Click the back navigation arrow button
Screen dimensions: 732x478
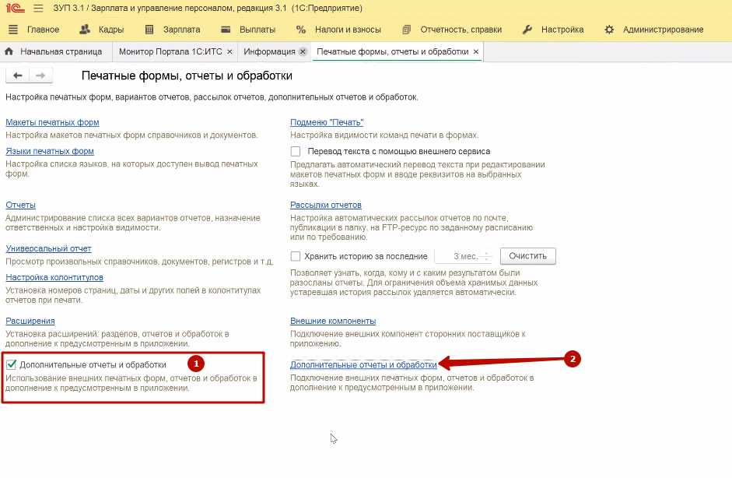(18, 76)
